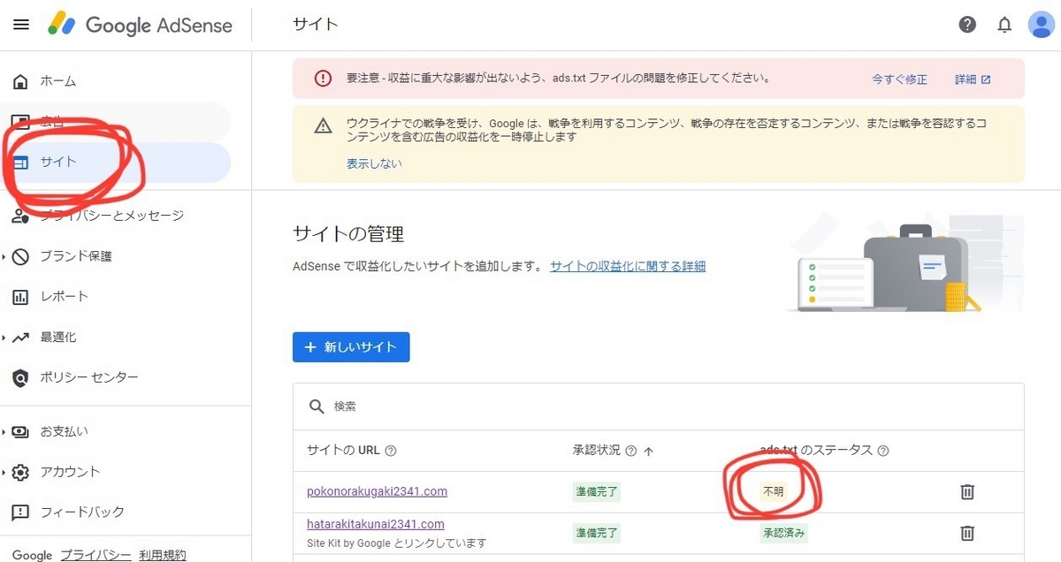
Task: Click the サイト window icon
Action: [x=21, y=163]
